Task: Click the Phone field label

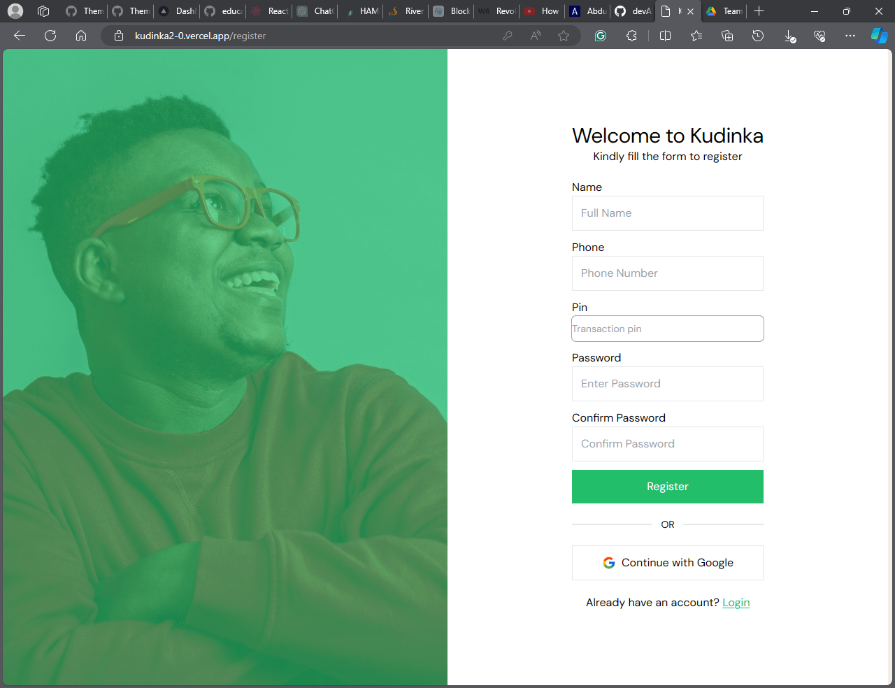Action: (x=588, y=248)
